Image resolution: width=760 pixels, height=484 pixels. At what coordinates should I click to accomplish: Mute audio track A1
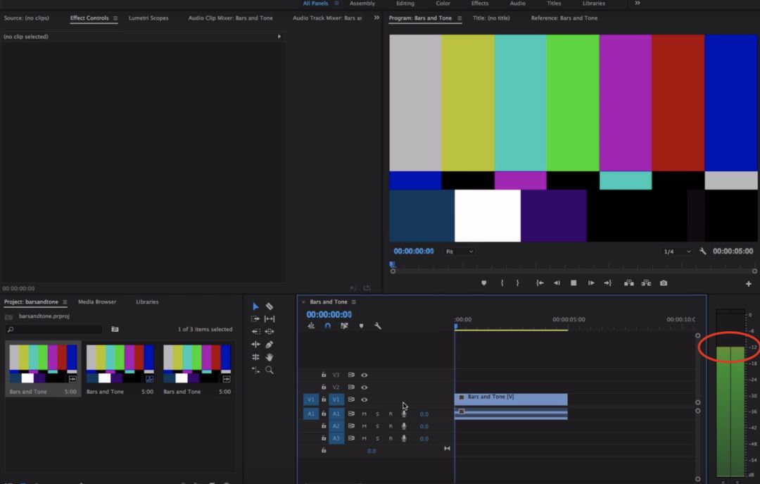[x=364, y=414]
